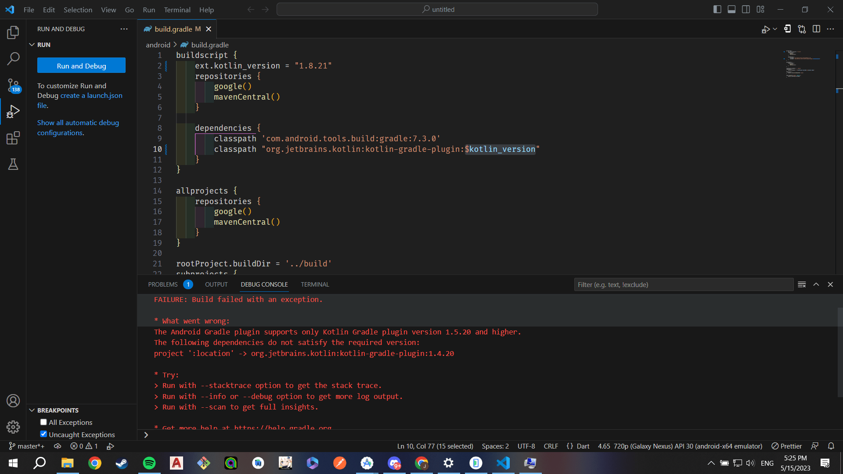
Task: Collapse the BREAKPOINTS section
Action: pos(31,410)
